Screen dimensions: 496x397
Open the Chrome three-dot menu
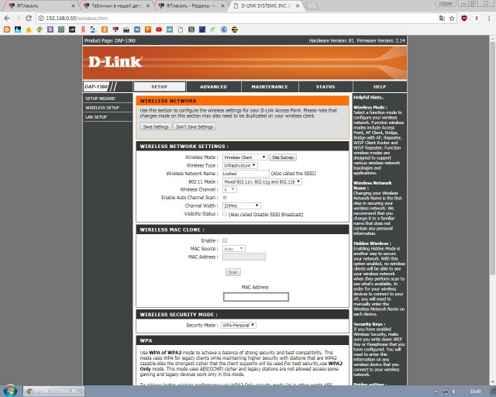point(489,19)
